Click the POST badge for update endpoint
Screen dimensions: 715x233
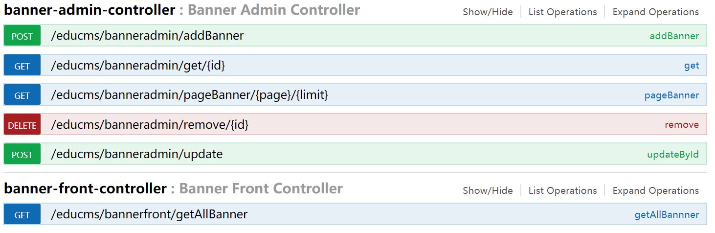tap(22, 155)
